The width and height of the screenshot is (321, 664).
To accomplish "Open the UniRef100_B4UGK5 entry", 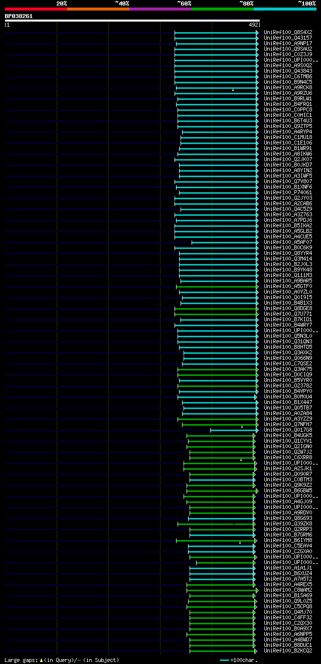I will click(288, 435).
